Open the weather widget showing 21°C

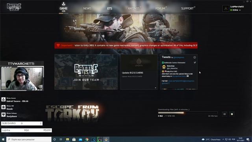[211, 139]
